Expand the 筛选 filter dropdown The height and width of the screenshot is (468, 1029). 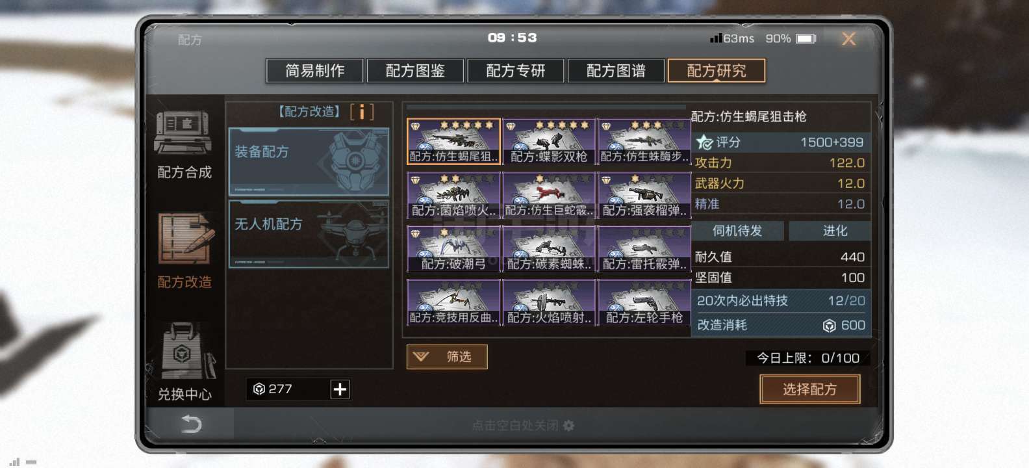coord(447,357)
